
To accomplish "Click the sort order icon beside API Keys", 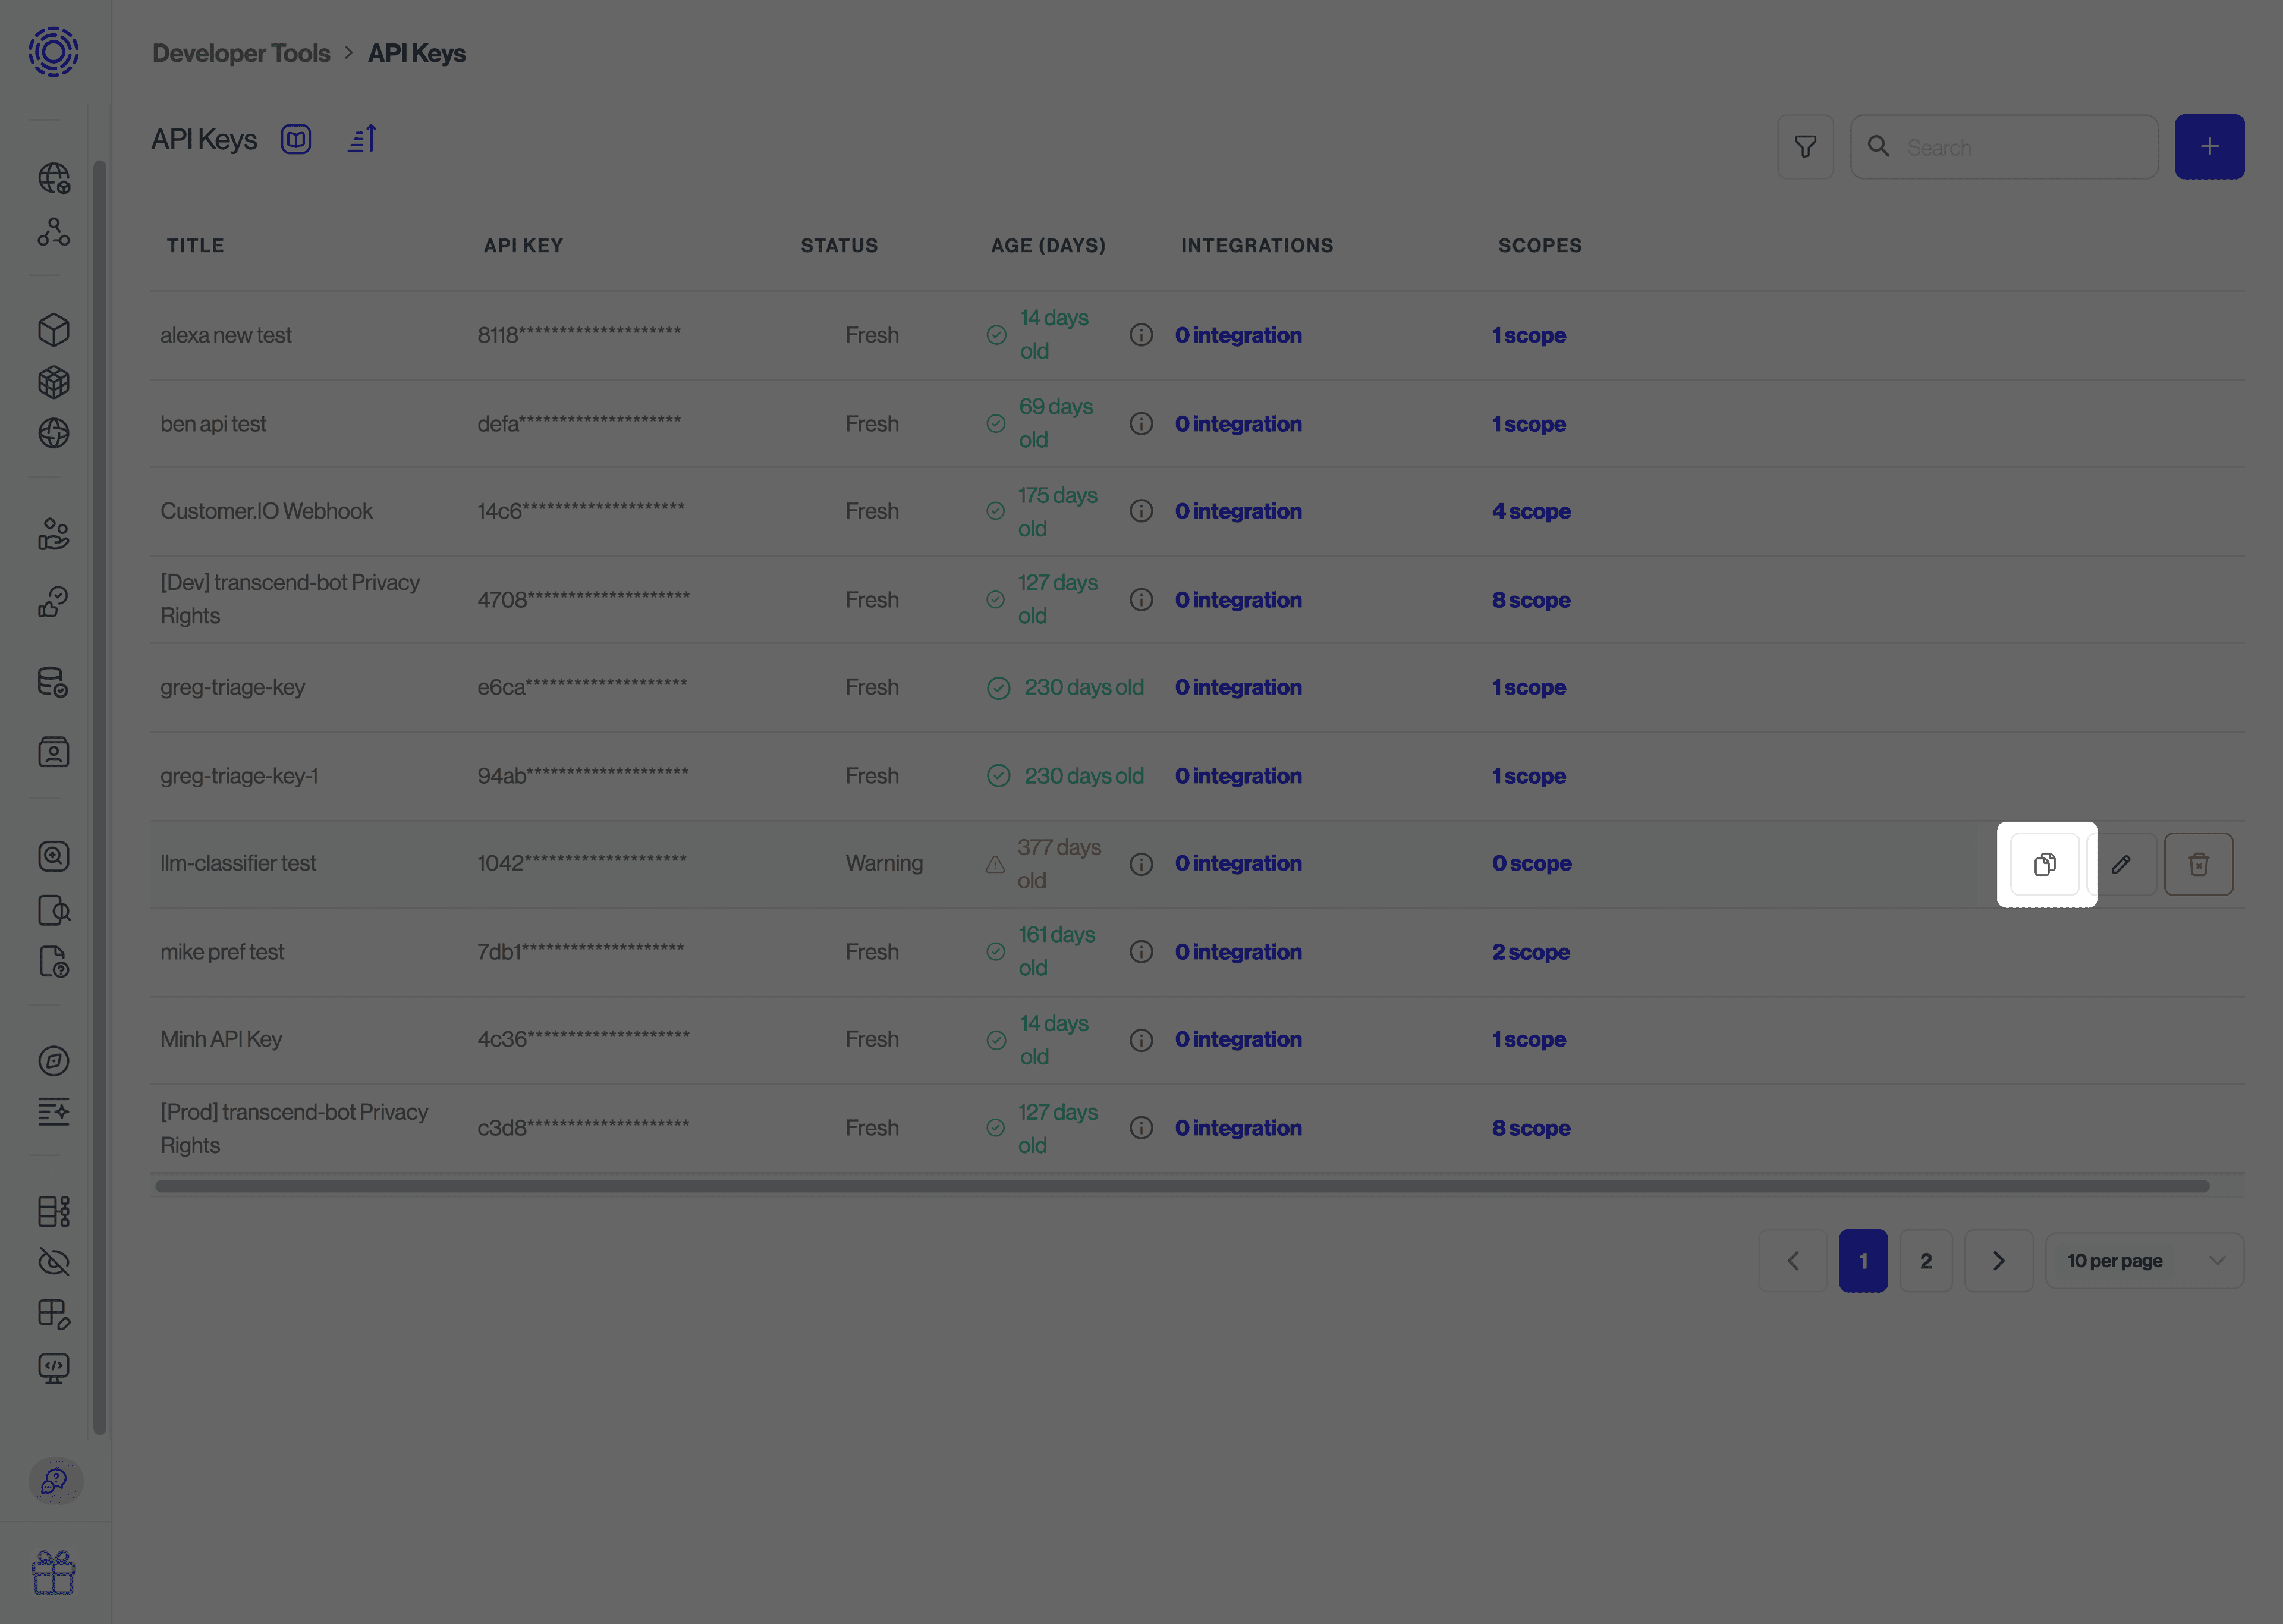I will point(362,139).
